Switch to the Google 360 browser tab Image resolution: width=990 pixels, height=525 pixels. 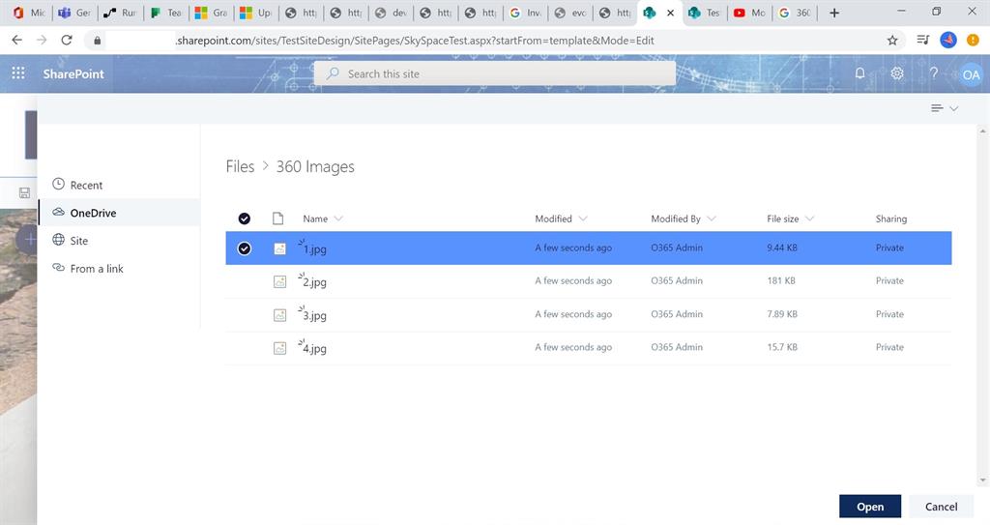(795, 13)
